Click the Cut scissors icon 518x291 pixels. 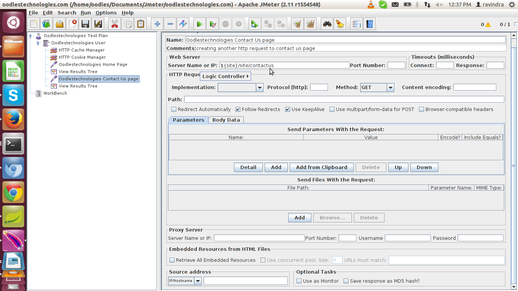[115, 24]
